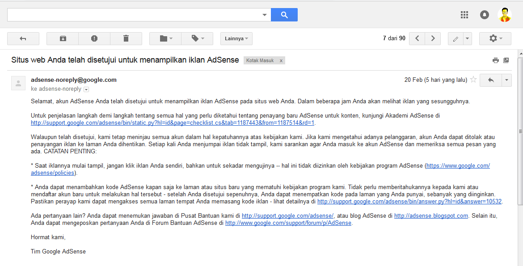Viewport: 523px width, 266px height.
Task: Check notifications via the bell icon
Action: [x=485, y=14]
